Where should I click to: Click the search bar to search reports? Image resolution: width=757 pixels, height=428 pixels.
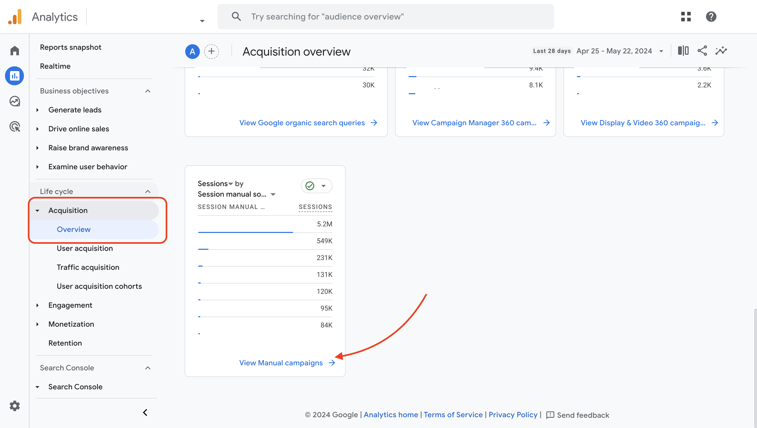pyautogui.click(x=386, y=17)
